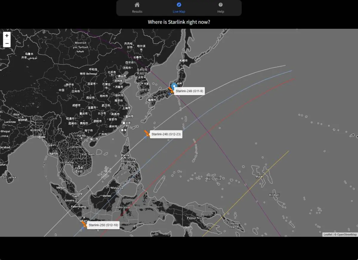Open the Results tab
Viewport: 358px width, 260px height.
coord(137,8)
